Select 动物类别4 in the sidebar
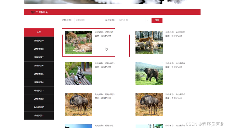Image resolution: width=225 pixels, height=128 pixels. (x=39, y=82)
